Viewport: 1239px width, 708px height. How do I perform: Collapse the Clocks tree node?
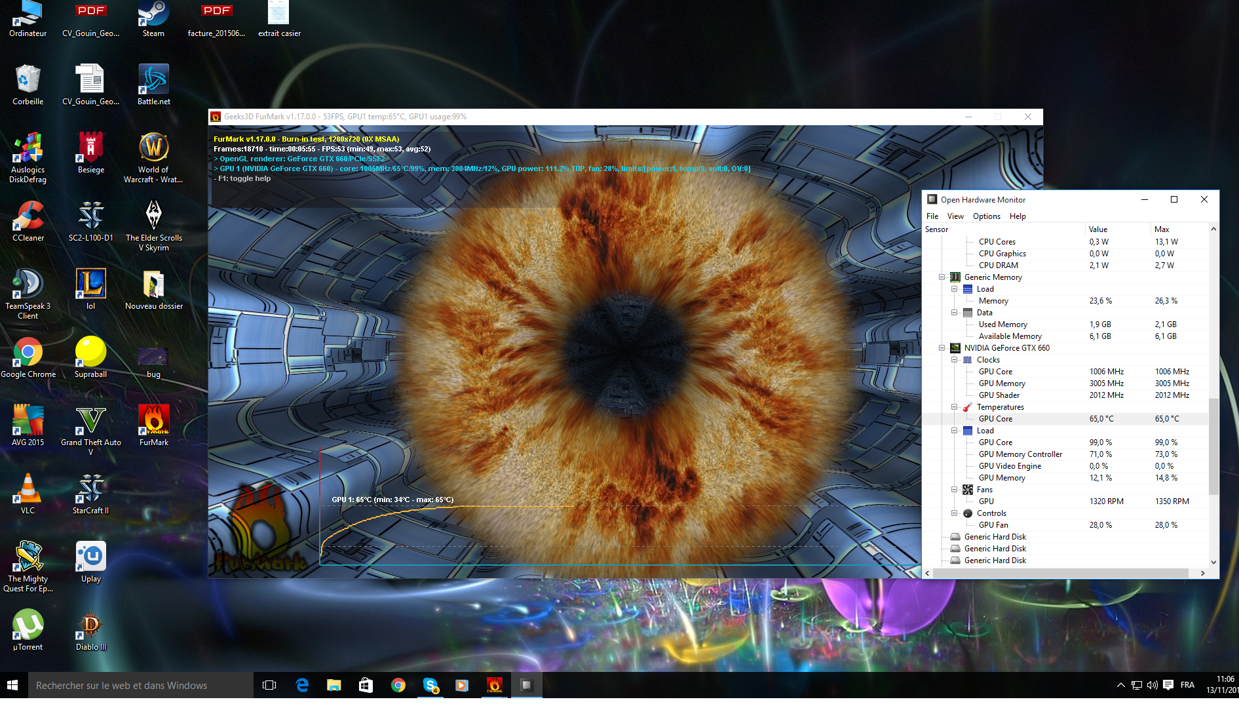[955, 360]
